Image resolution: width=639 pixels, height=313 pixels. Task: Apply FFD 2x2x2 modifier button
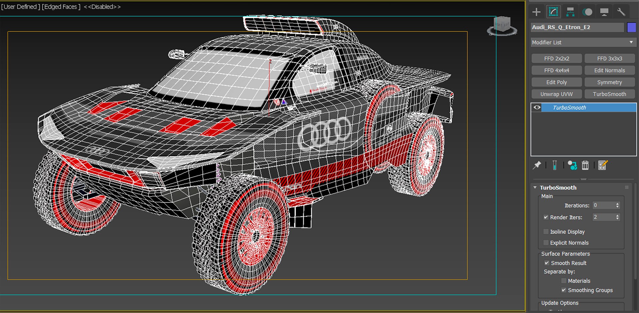coord(556,58)
